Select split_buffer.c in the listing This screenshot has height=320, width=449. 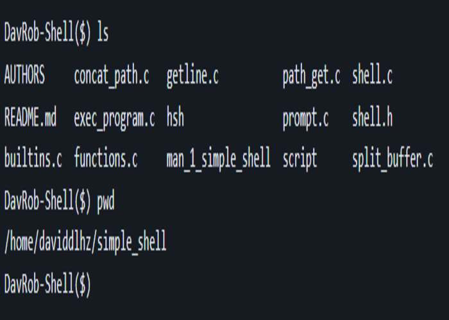392,159
